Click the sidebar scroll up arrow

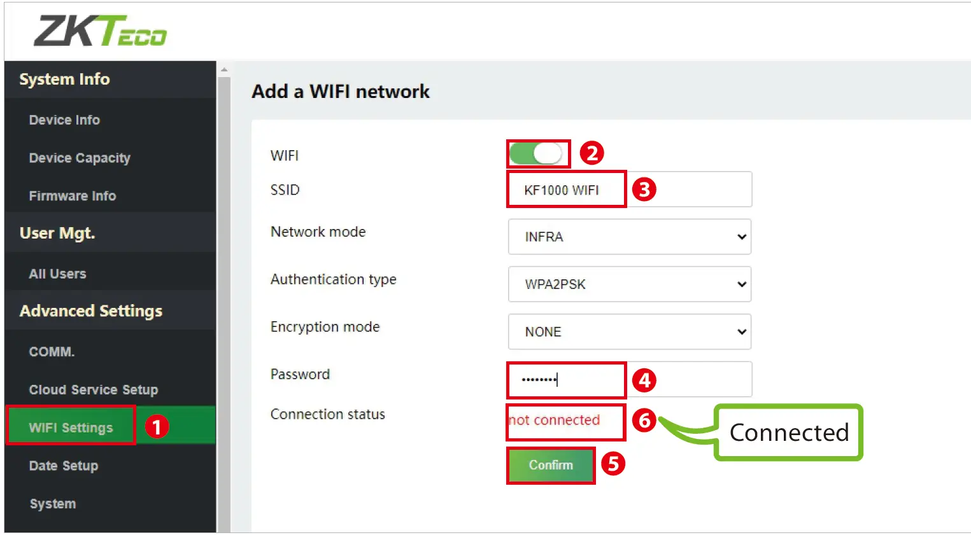223,69
